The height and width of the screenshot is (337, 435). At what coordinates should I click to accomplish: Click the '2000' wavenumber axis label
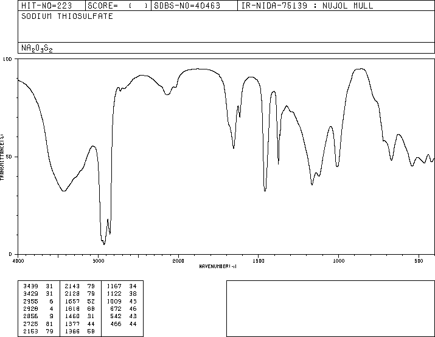point(178,261)
